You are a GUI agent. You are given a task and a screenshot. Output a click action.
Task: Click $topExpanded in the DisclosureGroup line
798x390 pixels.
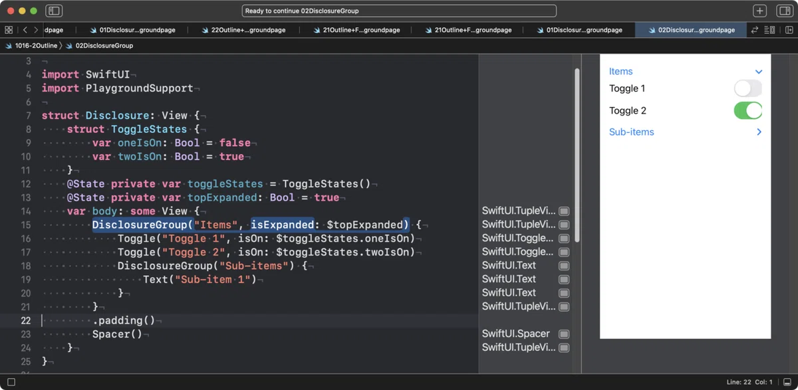click(x=365, y=225)
